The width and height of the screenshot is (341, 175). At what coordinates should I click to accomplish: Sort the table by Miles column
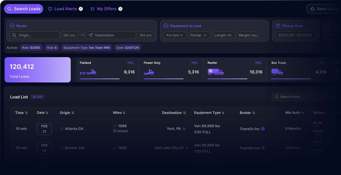[x=119, y=113]
